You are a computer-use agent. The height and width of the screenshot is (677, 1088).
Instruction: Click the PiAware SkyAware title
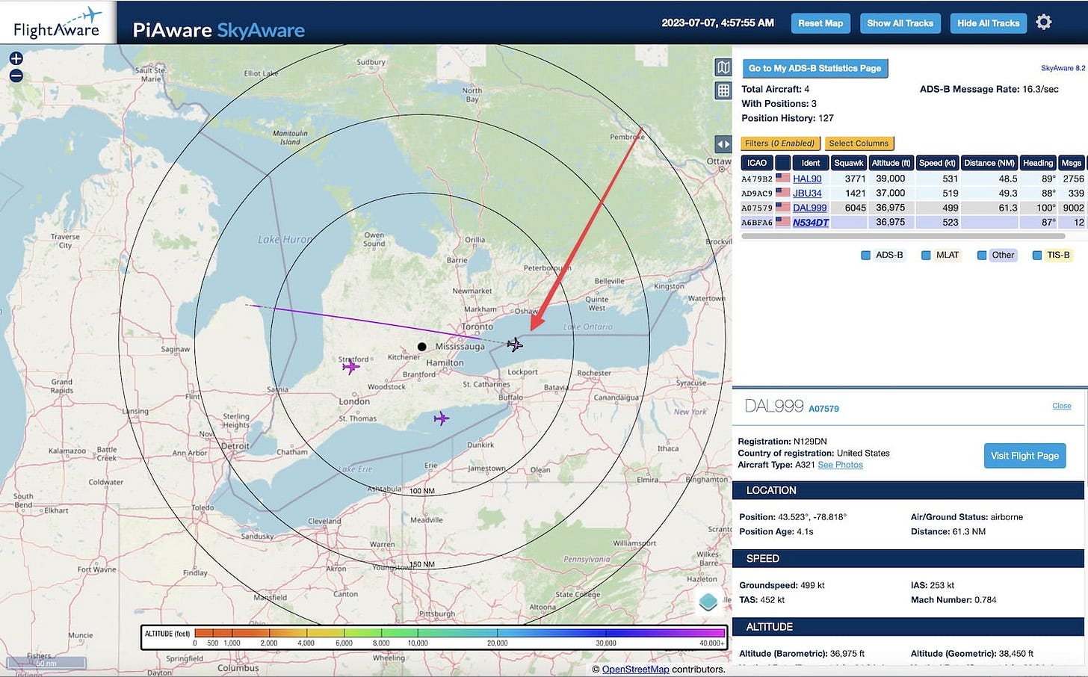[218, 30]
